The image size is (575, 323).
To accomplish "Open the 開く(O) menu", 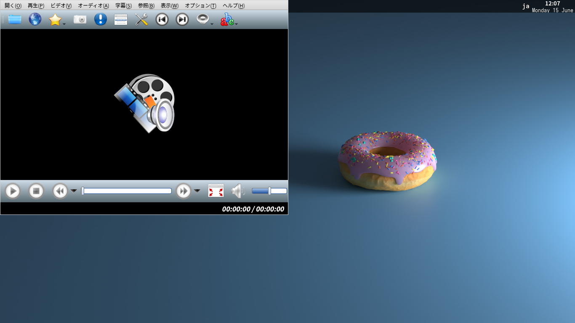I will pyautogui.click(x=13, y=5).
